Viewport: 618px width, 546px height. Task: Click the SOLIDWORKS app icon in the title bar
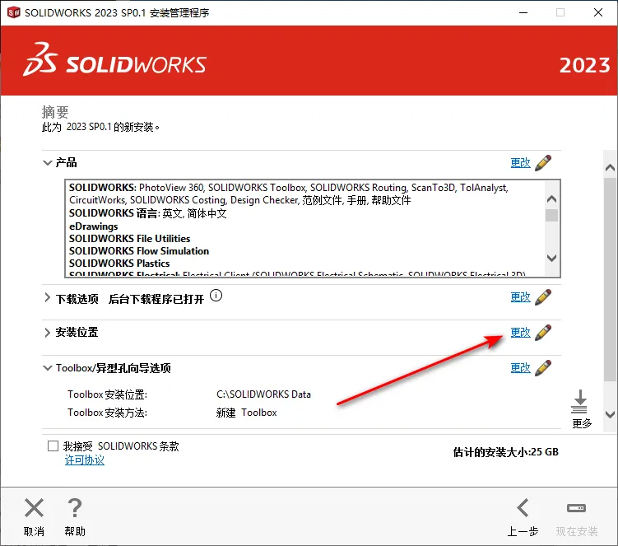[x=13, y=12]
